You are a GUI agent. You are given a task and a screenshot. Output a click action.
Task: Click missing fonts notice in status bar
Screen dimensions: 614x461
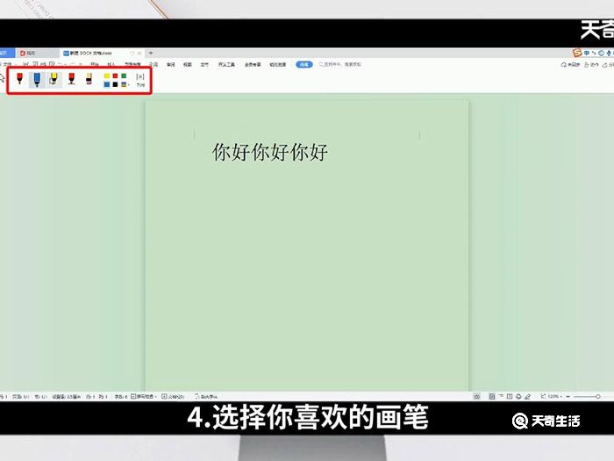206,396
